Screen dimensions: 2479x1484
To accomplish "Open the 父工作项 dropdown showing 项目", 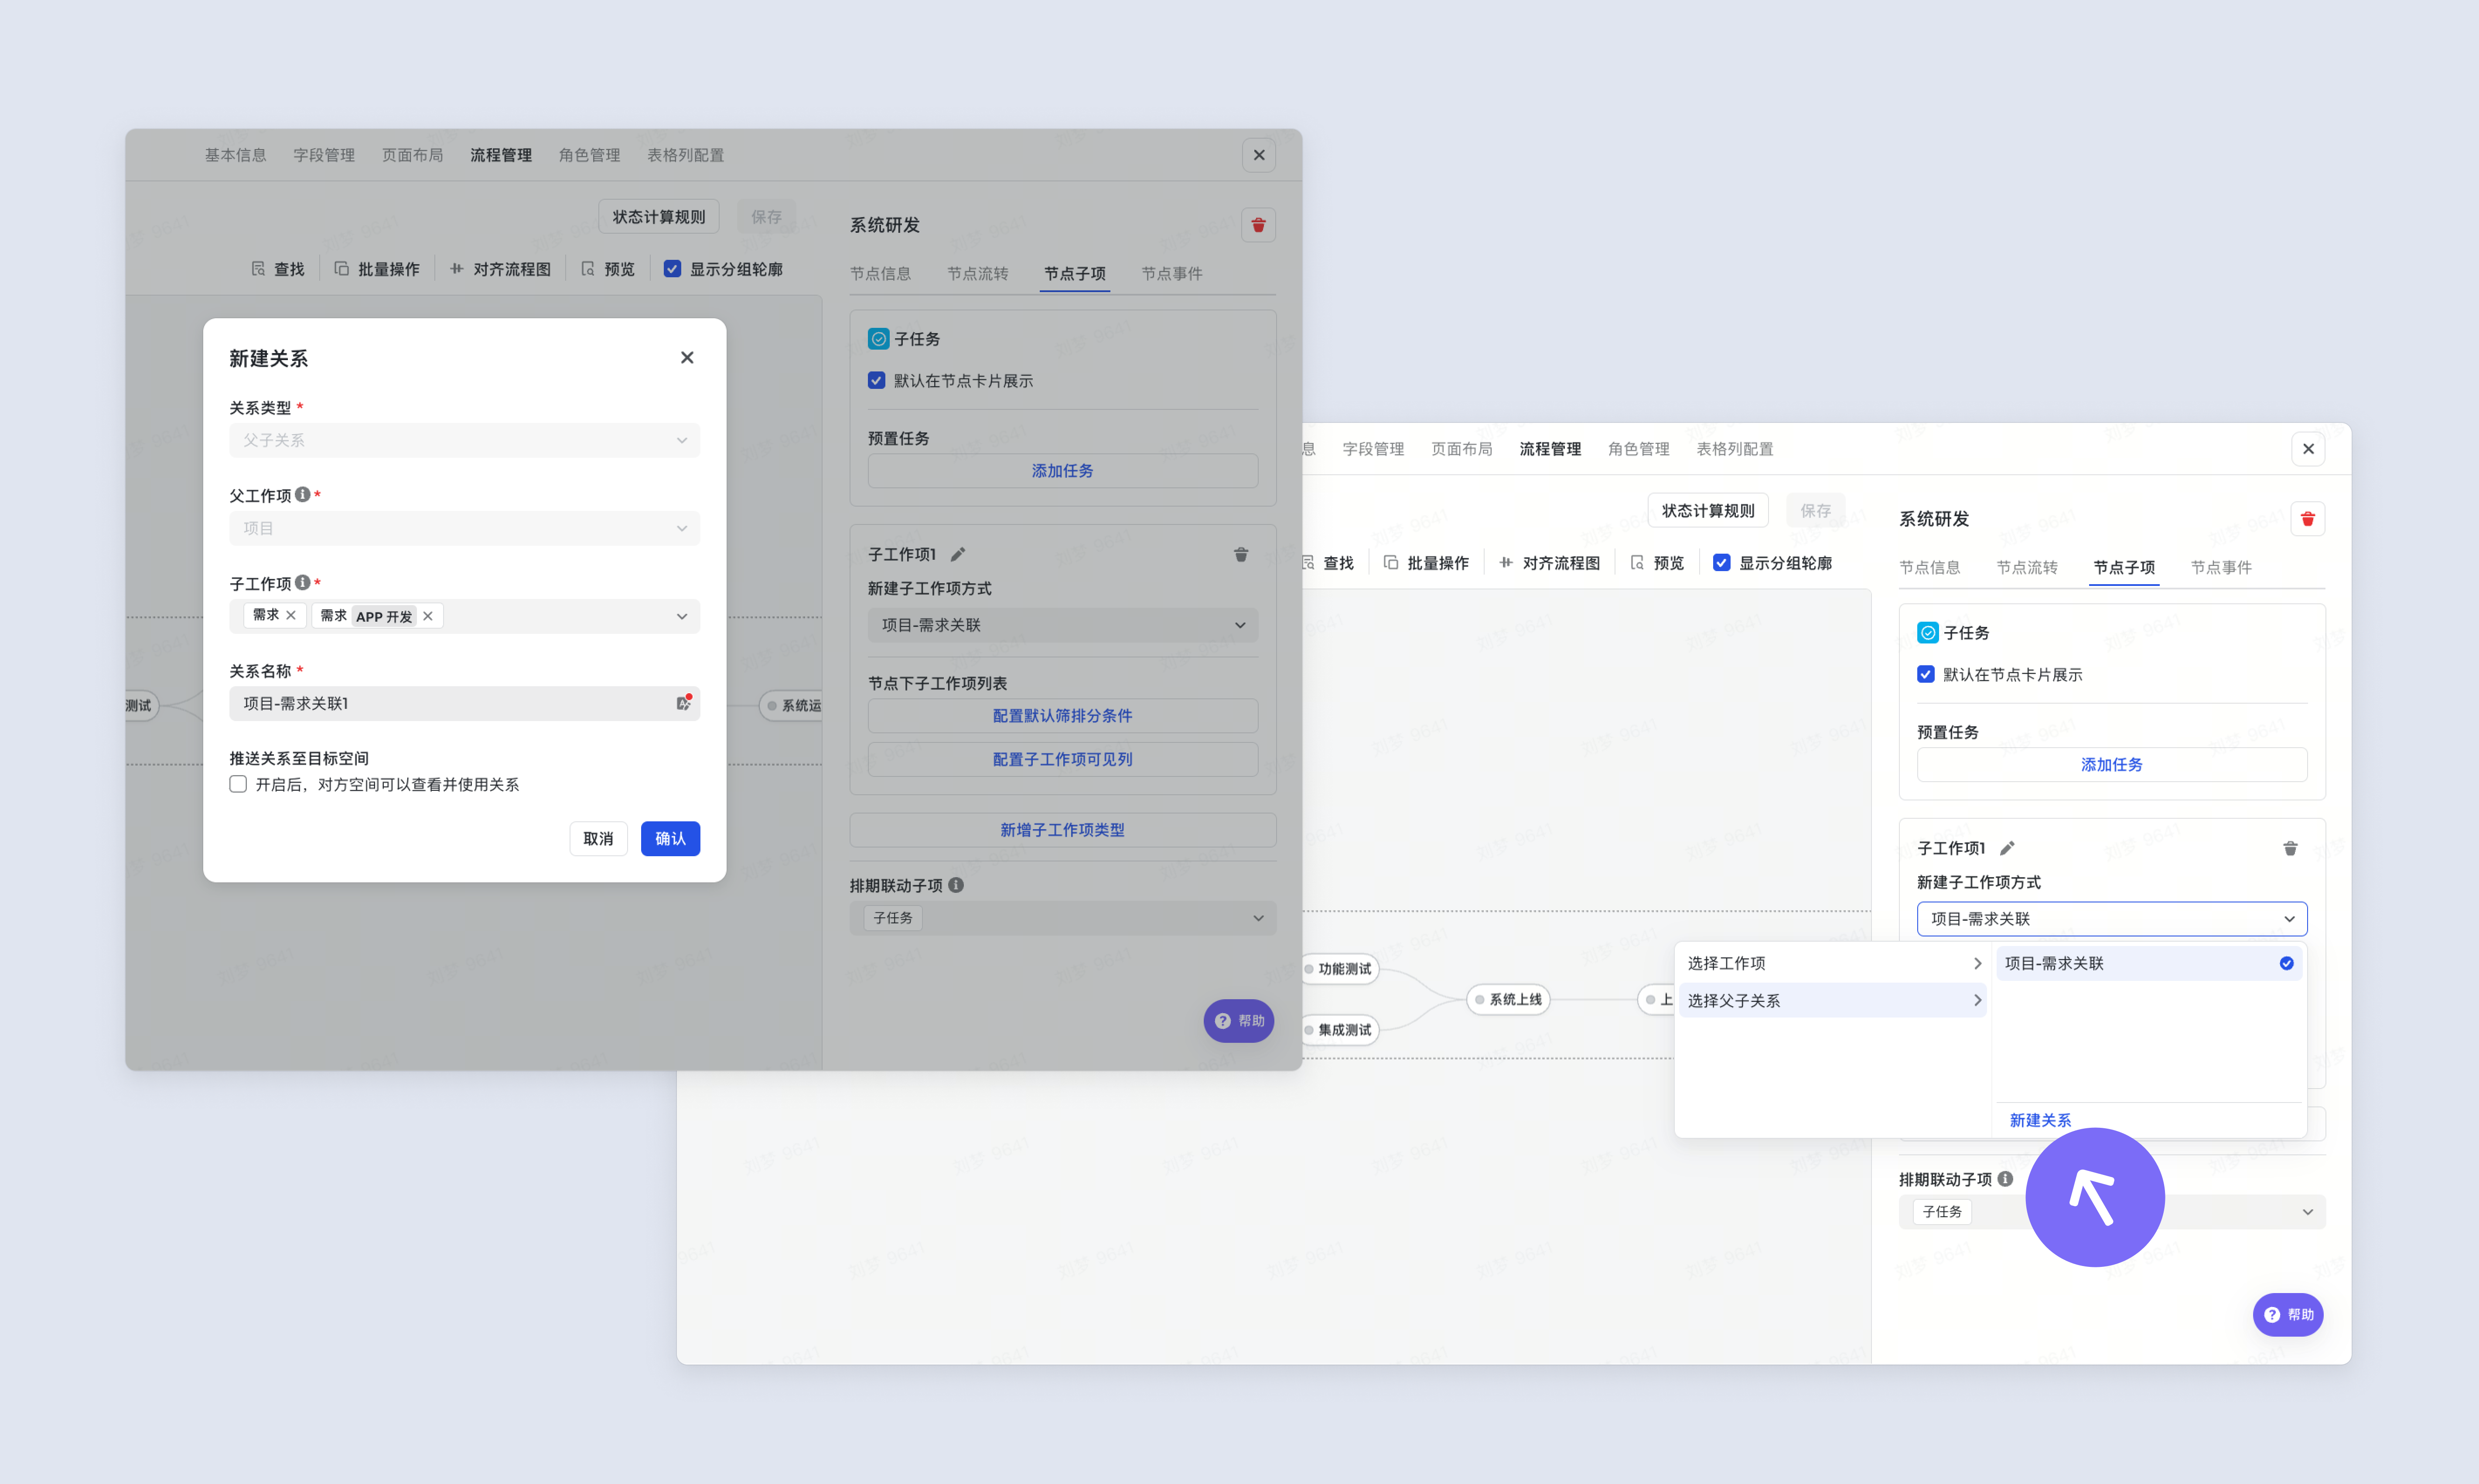I will pyautogui.click(x=464, y=528).
